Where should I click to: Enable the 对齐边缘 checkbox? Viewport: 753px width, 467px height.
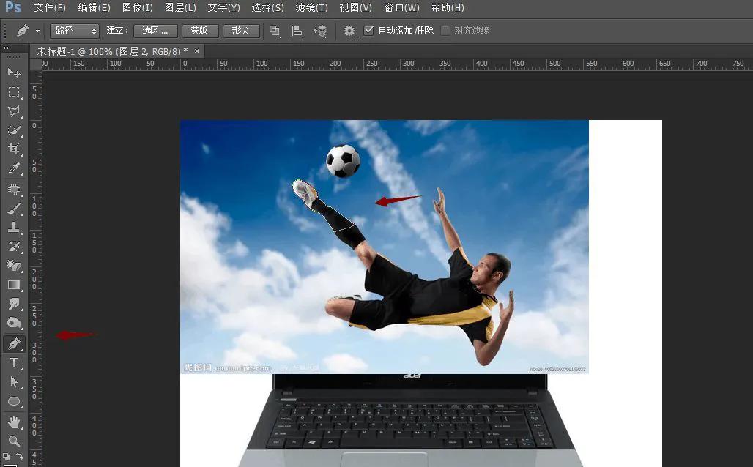[445, 31]
